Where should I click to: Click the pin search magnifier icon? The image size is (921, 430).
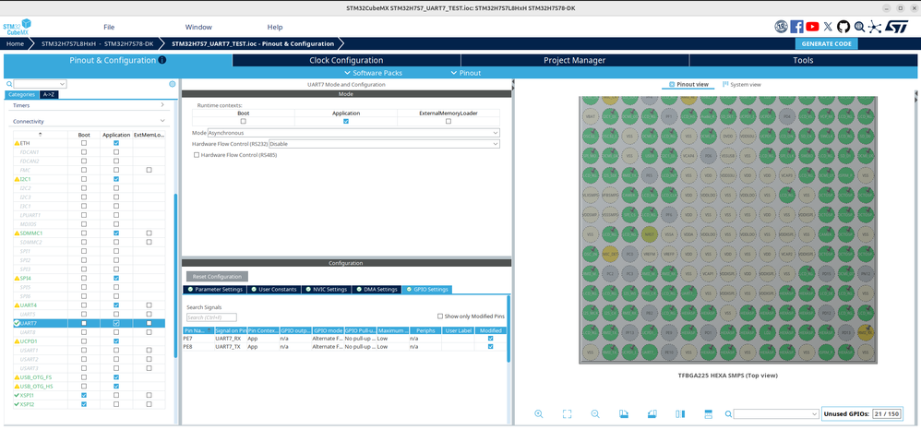click(x=728, y=414)
